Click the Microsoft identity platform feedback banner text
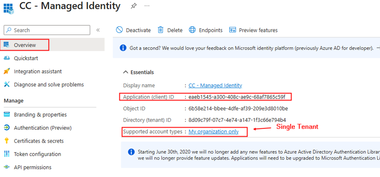Image resolution: width=380 pixels, height=177 pixels. pos(252,48)
